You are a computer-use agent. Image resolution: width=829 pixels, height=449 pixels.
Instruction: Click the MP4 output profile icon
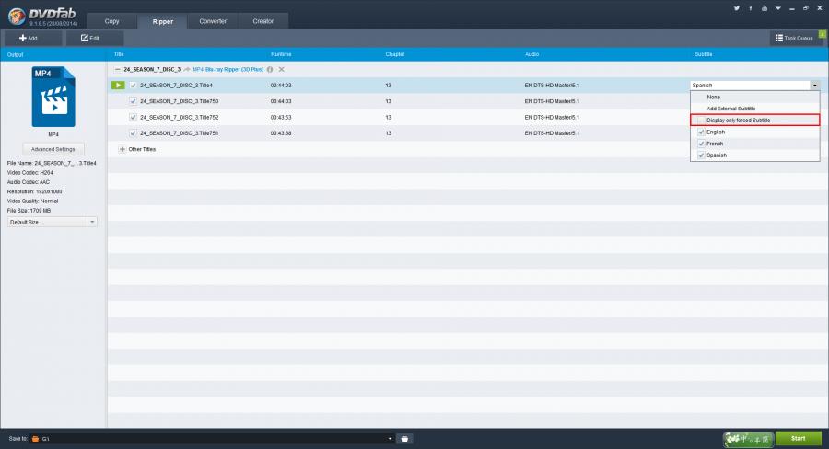53,97
